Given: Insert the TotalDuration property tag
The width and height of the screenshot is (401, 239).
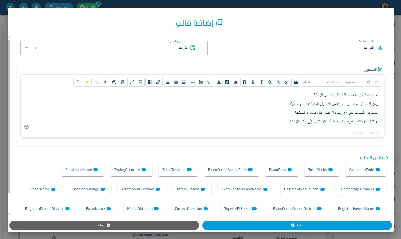Looking at the screenshot, I should [192, 189].
